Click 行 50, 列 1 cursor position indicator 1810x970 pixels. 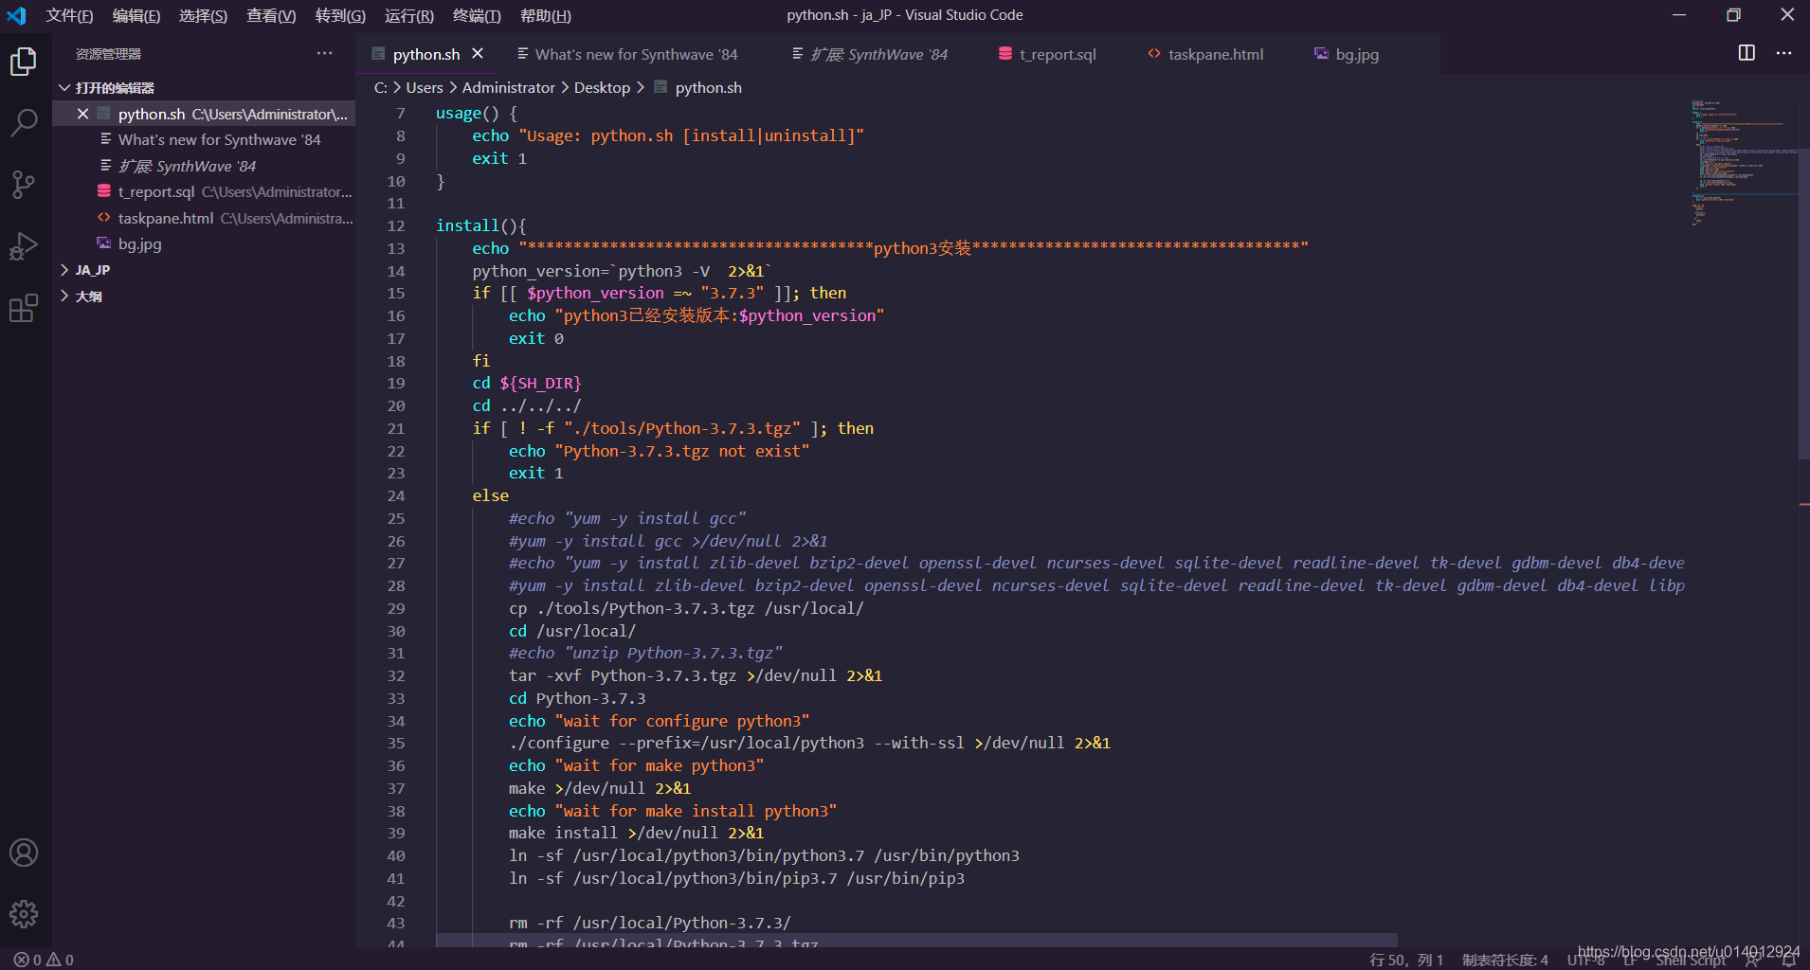click(x=1406, y=960)
